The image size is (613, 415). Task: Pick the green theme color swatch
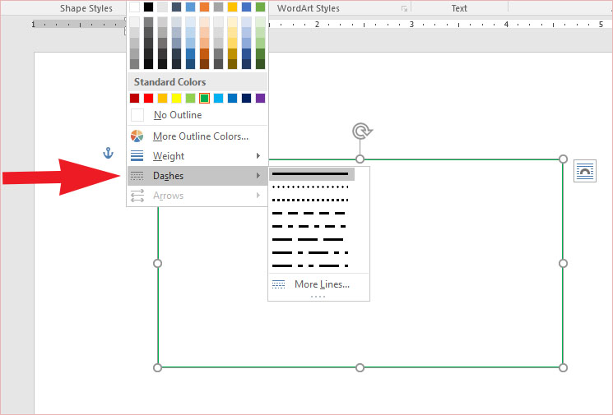pyautogui.click(x=260, y=7)
